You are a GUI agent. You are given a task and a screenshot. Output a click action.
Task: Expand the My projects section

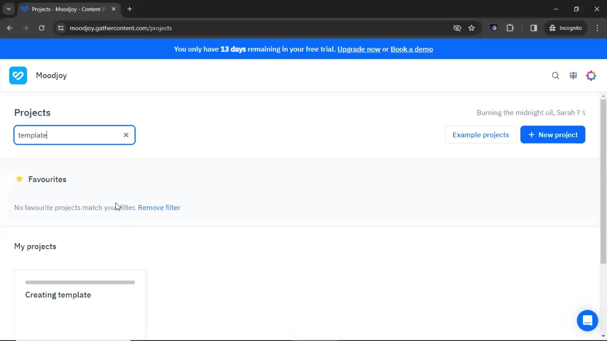point(35,246)
